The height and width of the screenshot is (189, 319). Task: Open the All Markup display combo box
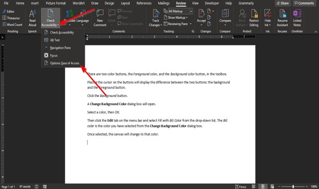[180, 11]
